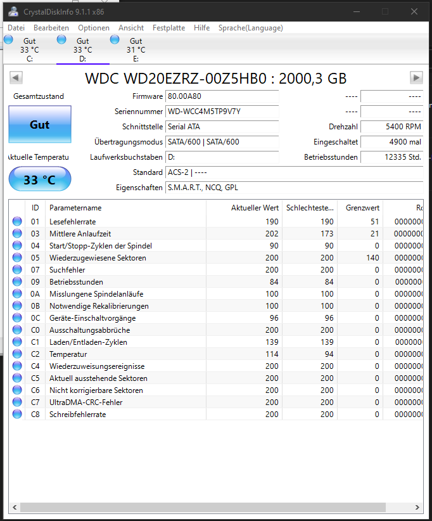Go to next disk with right arrow
This screenshot has width=432, height=521.
416,78
